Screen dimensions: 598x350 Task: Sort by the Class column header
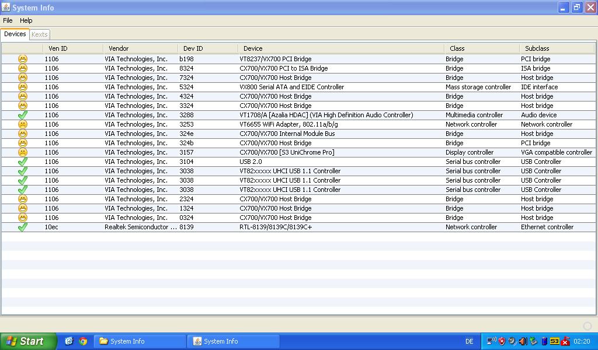482,48
